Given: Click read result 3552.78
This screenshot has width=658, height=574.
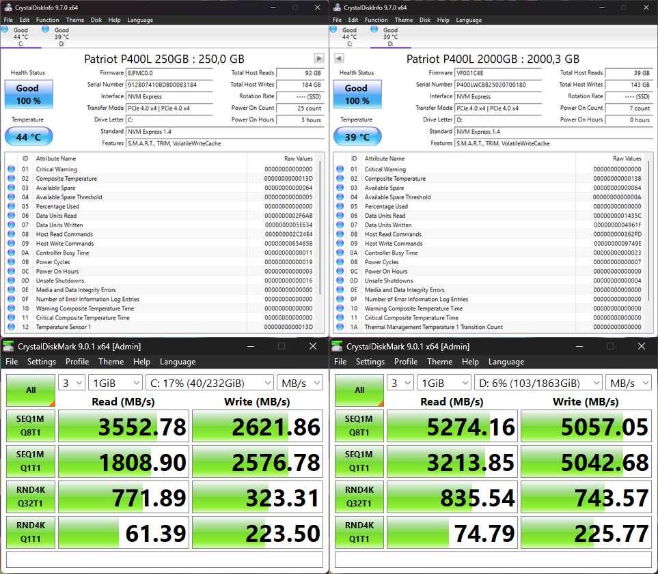Looking at the screenshot, I should [x=124, y=426].
